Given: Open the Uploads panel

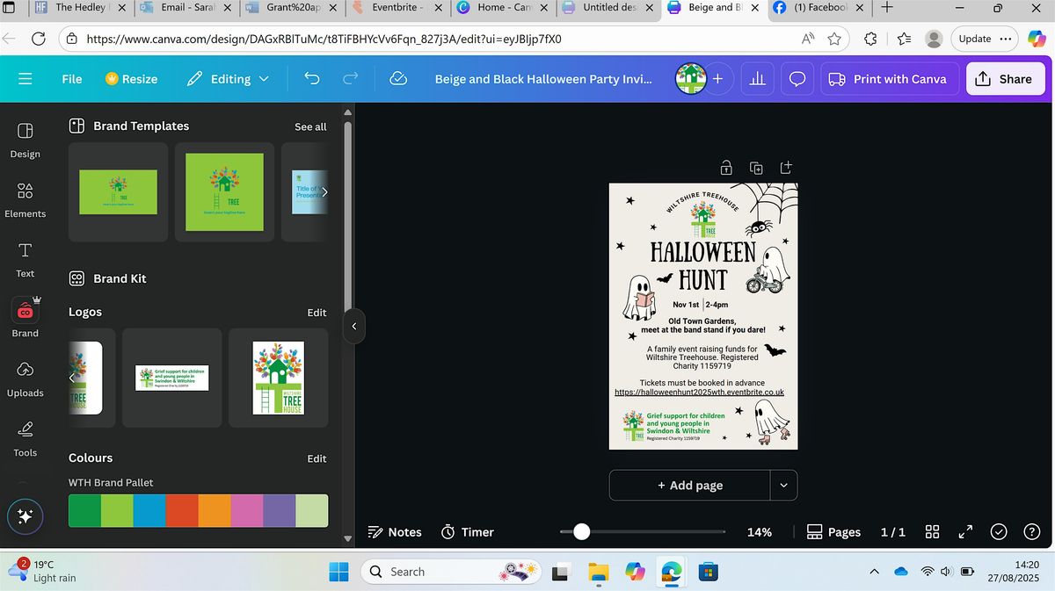Looking at the screenshot, I should click(x=25, y=378).
